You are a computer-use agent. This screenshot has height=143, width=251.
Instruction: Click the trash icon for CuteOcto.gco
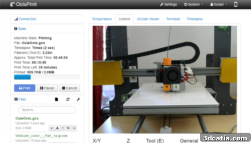63,128
